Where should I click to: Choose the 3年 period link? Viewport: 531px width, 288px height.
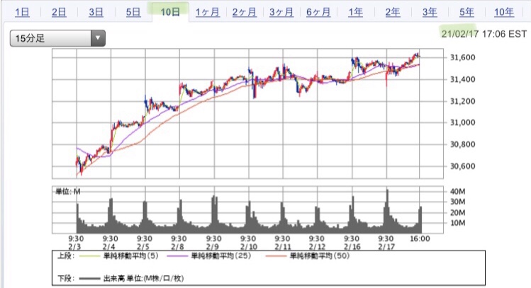point(430,13)
